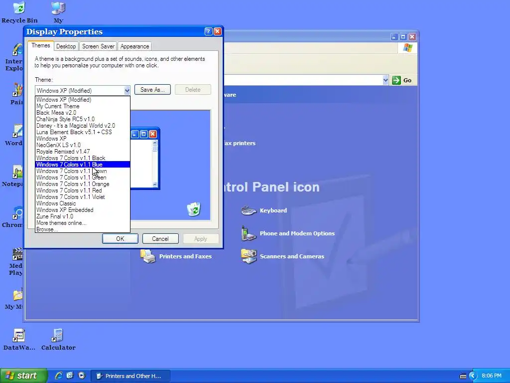The image size is (510, 383).
Task: Click the green Go arrow button
Action: [396, 80]
